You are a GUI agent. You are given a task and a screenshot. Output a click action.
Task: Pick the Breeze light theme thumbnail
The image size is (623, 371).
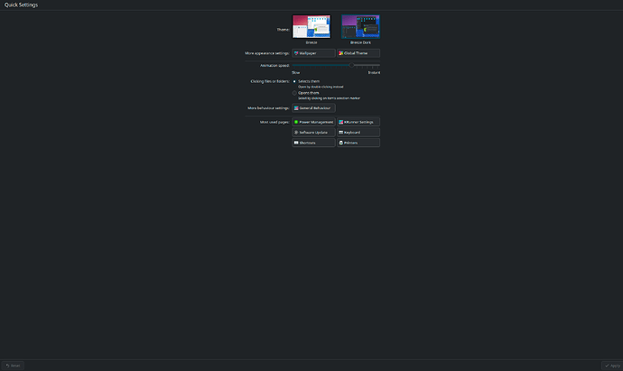[311, 27]
